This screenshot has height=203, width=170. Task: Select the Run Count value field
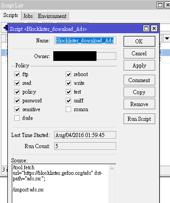85,146
